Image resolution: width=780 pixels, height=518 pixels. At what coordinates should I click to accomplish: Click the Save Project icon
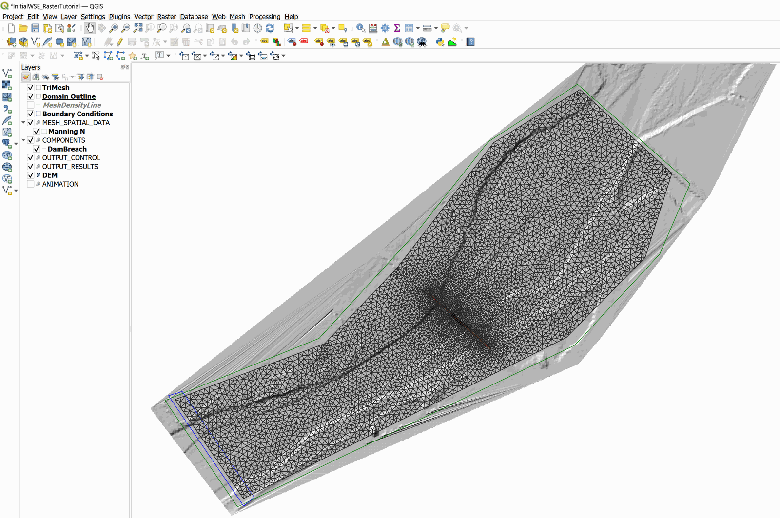tap(35, 28)
